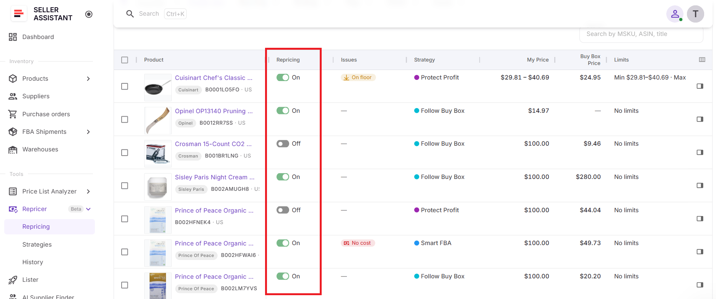Open the user account icon
This screenshot has width=716, height=299.
click(675, 14)
